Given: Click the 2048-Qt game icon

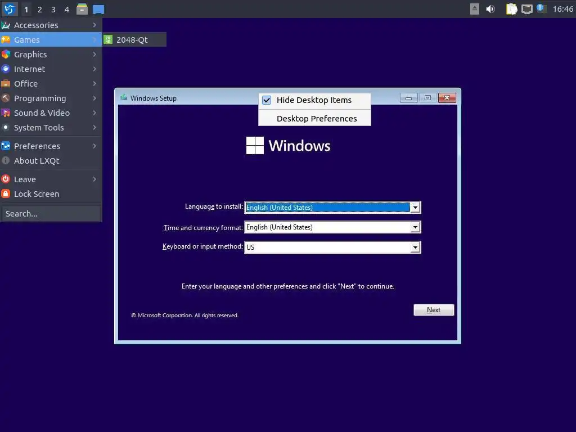Looking at the screenshot, I should pos(108,40).
